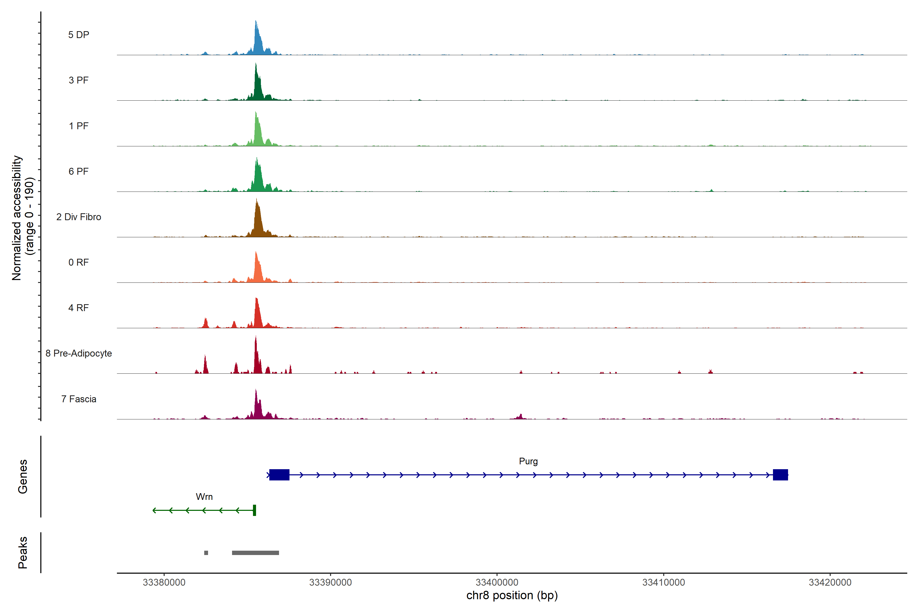Screen dimensions: 919x613
Task: Click the 1 PF track label
Action: (79, 126)
